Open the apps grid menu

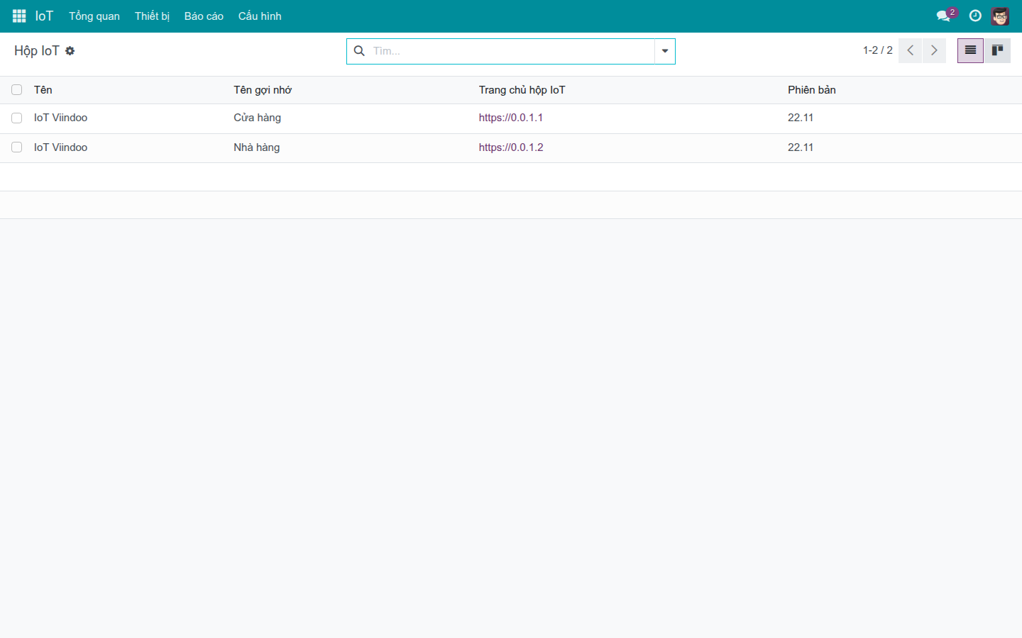click(19, 16)
